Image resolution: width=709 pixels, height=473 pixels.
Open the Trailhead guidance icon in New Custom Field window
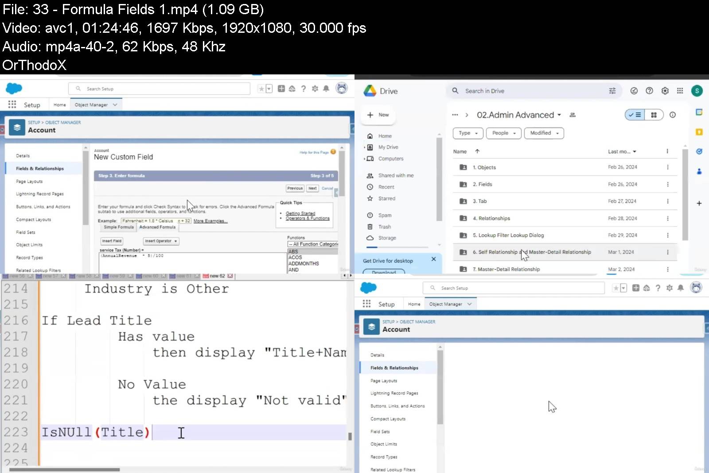coord(292,89)
